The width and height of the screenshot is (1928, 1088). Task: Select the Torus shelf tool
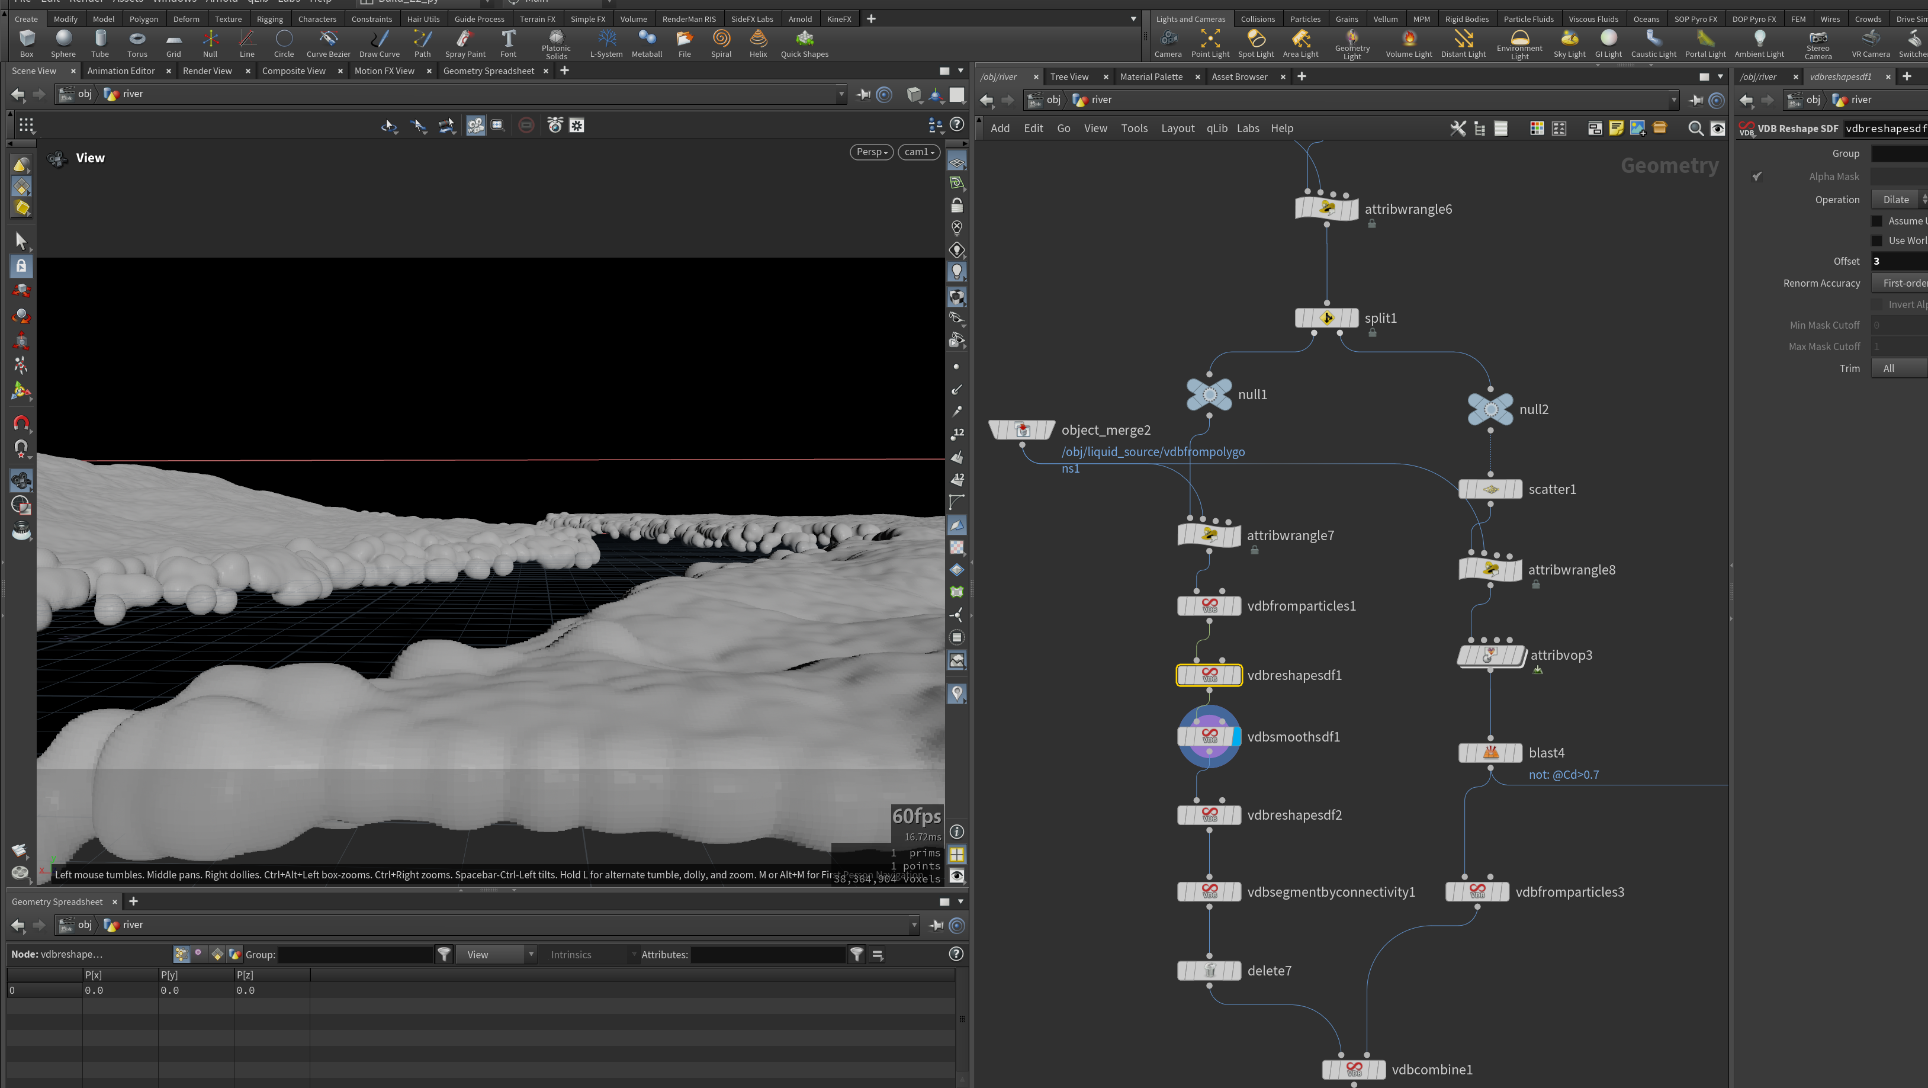pyautogui.click(x=137, y=43)
